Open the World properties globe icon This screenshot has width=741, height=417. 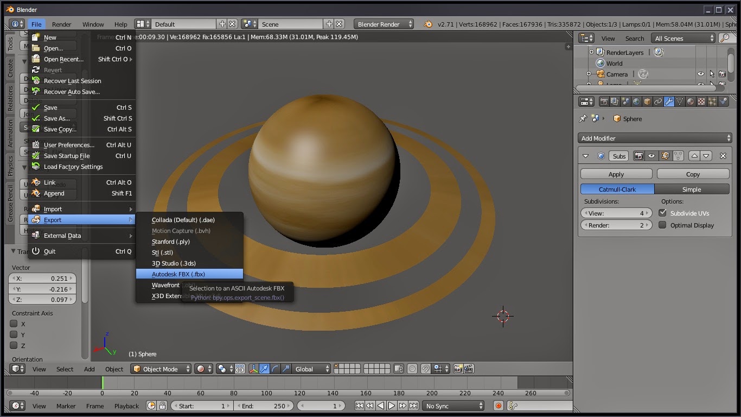click(636, 102)
